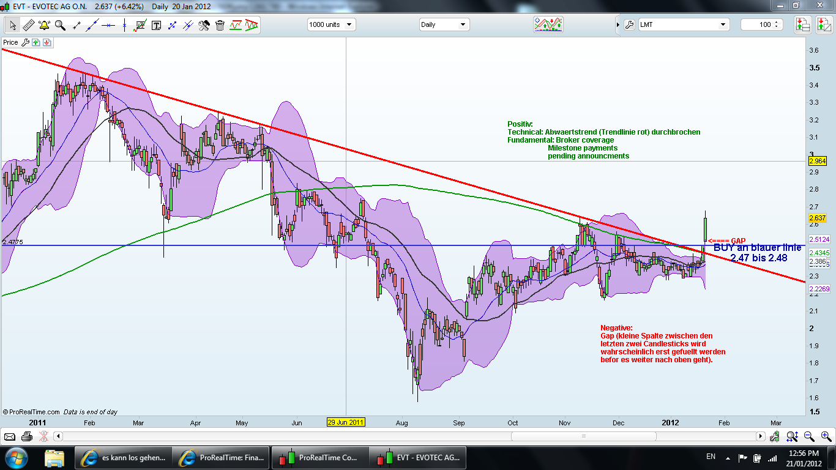The height and width of the screenshot is (470, 836).
Task: Switch to 'ProRealTime Co...' taskbar window
Action: (x=319, y=457)
